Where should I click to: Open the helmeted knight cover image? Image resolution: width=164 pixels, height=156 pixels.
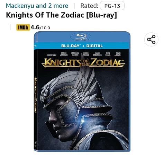82,91
